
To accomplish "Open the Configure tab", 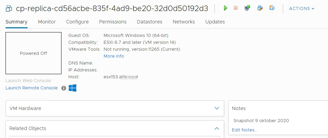I will click(77, 22).
